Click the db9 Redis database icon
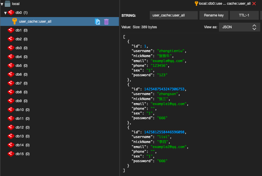 [x=11, y=101]
